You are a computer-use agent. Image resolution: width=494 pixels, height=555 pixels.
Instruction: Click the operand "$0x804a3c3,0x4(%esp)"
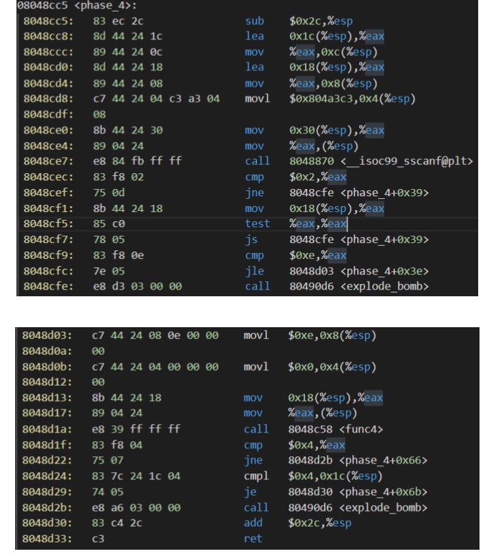[x=352, y=99]
